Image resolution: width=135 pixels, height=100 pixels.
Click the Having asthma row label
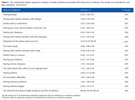(x=10, y=73)
